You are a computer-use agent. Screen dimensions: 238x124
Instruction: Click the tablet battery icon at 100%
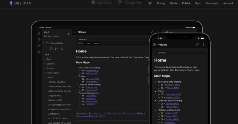[x=194, y=28]
